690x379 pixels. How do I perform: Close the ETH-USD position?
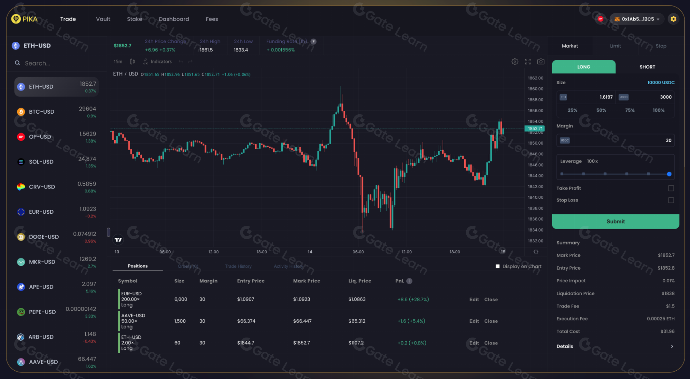[x=490, y=343]
